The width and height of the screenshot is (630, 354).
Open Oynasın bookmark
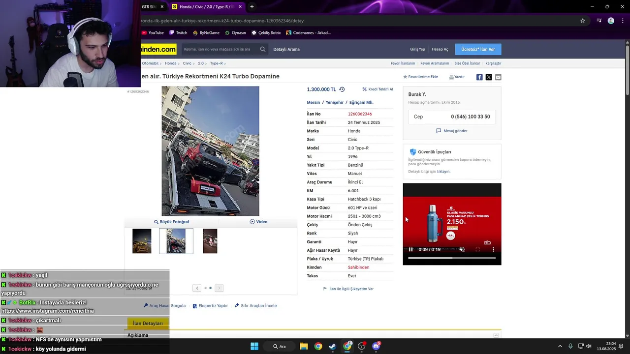(x=235, y=33)
